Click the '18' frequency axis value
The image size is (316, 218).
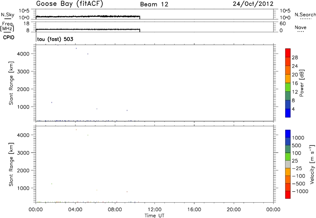26,24
